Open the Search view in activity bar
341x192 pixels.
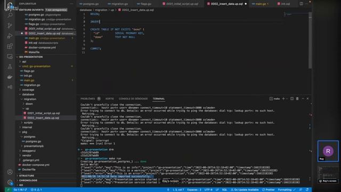pos(10,15)
